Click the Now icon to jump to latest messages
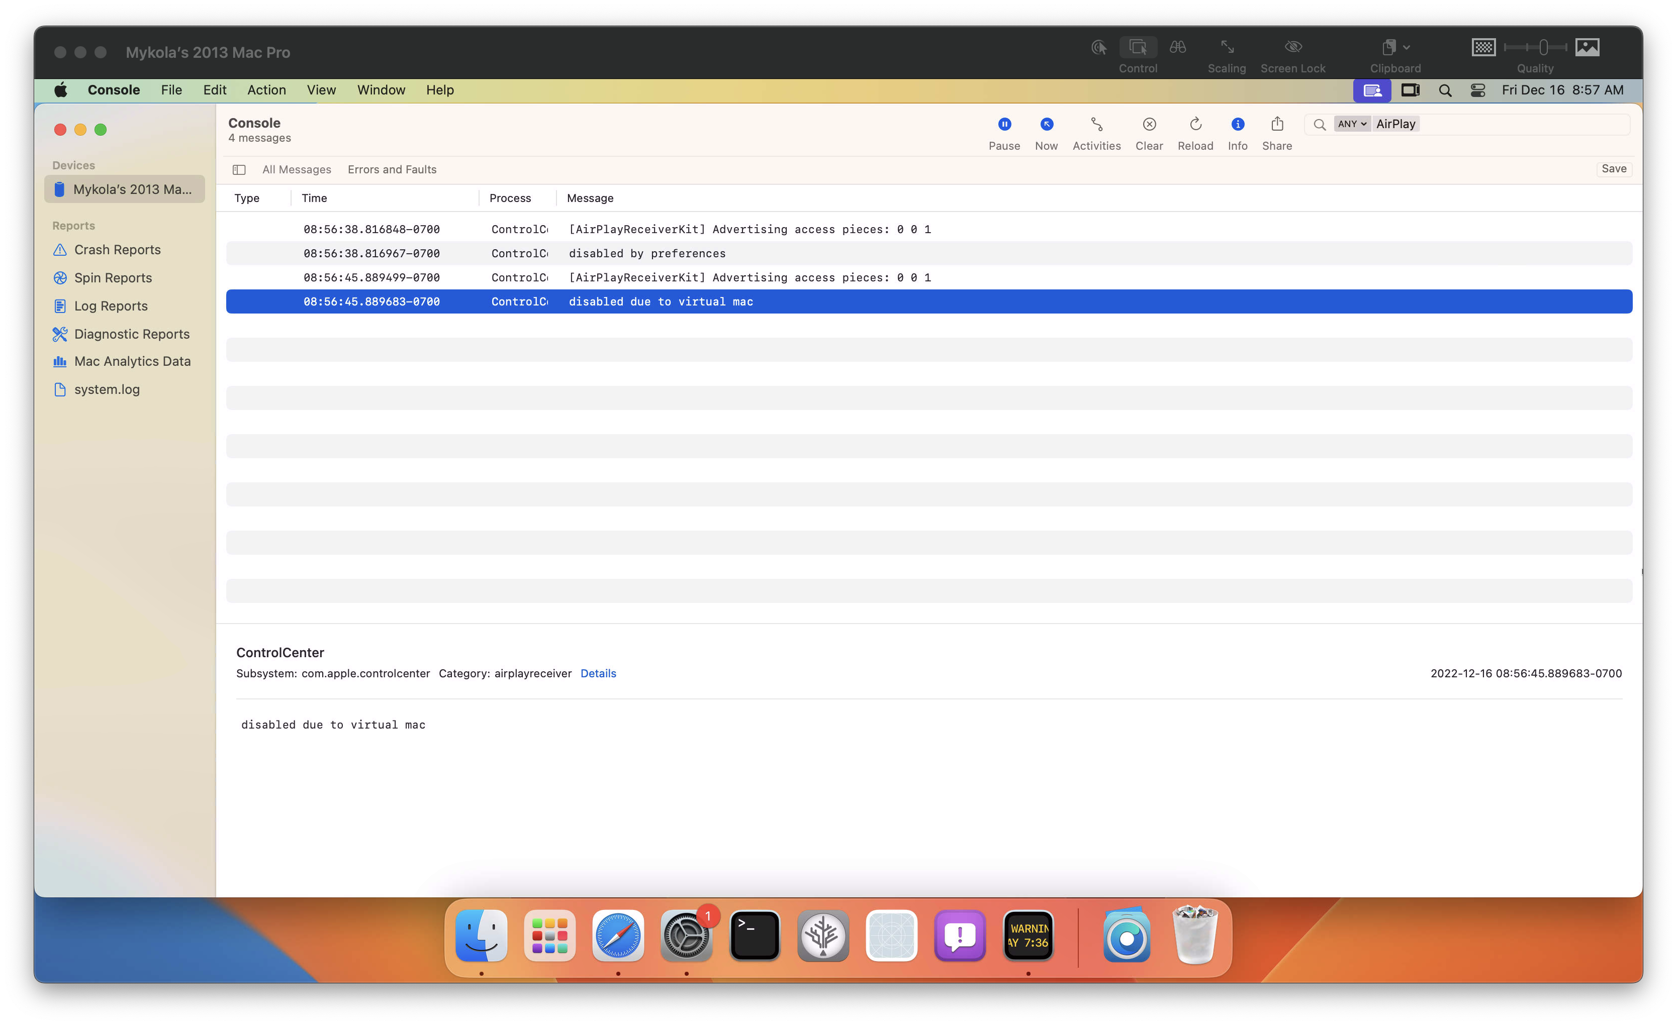Viewport: 1677px width, 1025px height. pos(1046,124)
